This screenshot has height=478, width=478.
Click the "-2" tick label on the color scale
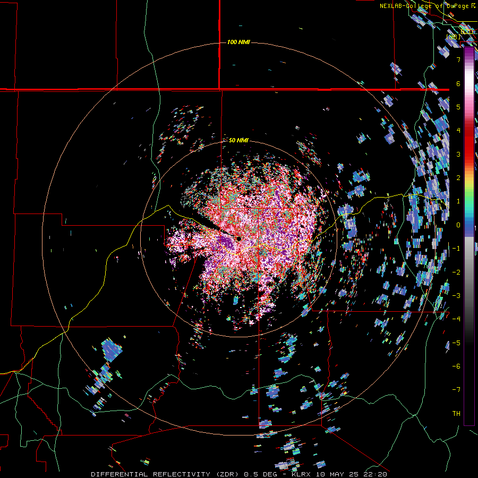[456, 272]
